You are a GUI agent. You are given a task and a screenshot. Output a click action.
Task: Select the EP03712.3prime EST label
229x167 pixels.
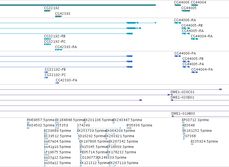pos(195,120)
